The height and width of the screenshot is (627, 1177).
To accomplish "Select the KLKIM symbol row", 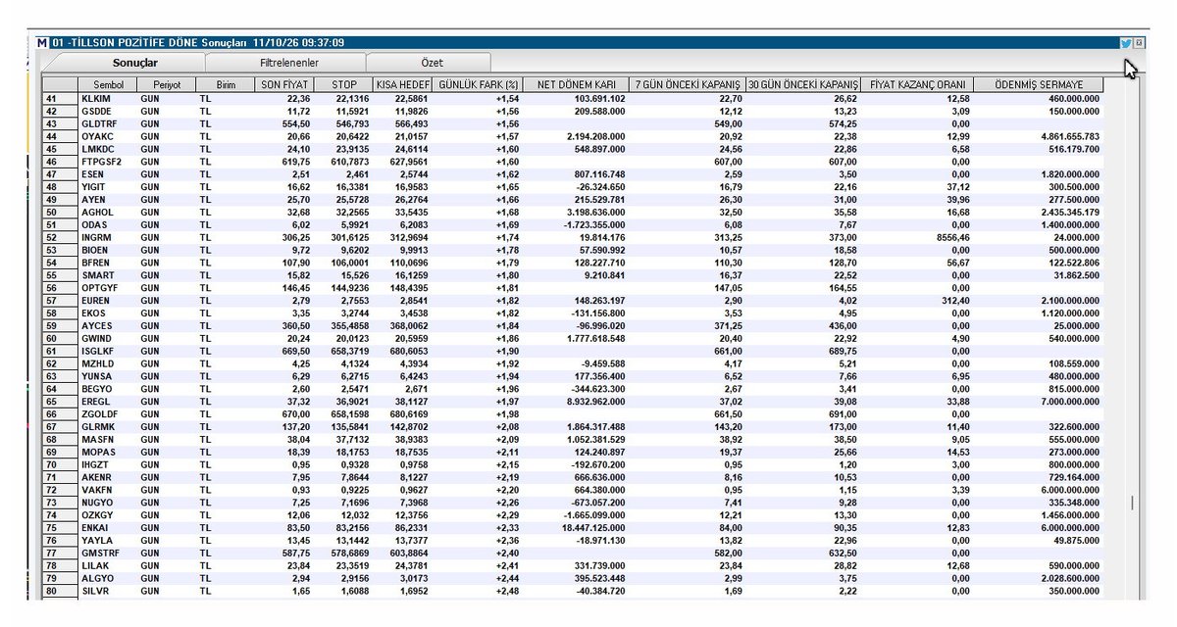I will [x=573, y=99].
